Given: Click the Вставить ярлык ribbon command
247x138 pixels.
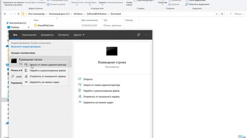Looking at the screenshot, I should coord(56,4).
